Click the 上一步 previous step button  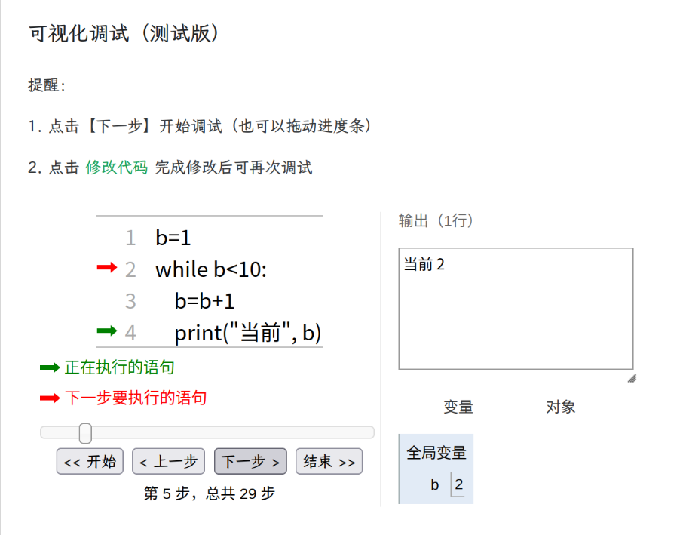pos(168,462)
